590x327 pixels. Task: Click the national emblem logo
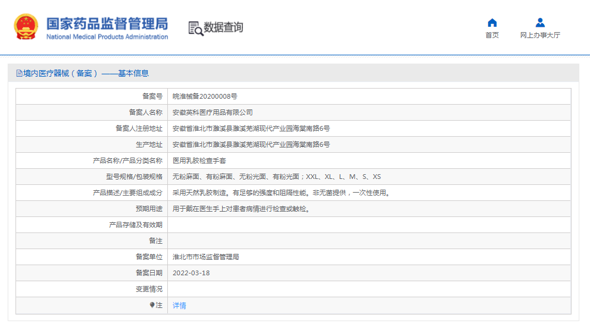tap(26, 27)
